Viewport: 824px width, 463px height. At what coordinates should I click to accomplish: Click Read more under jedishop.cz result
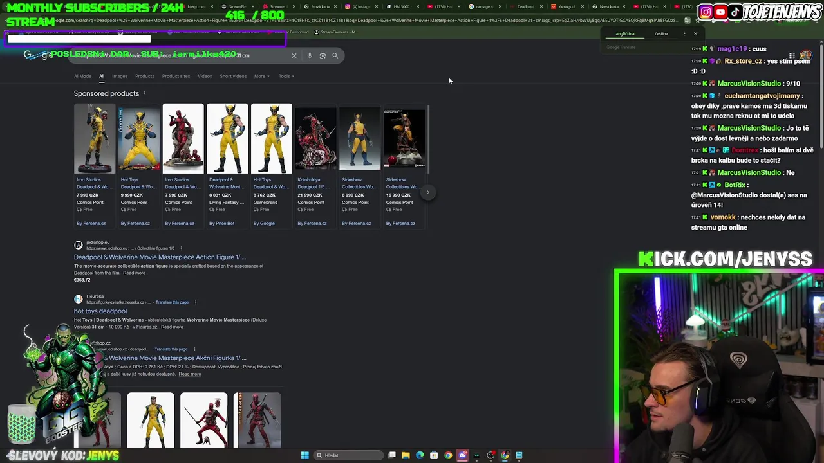point(189,374)
